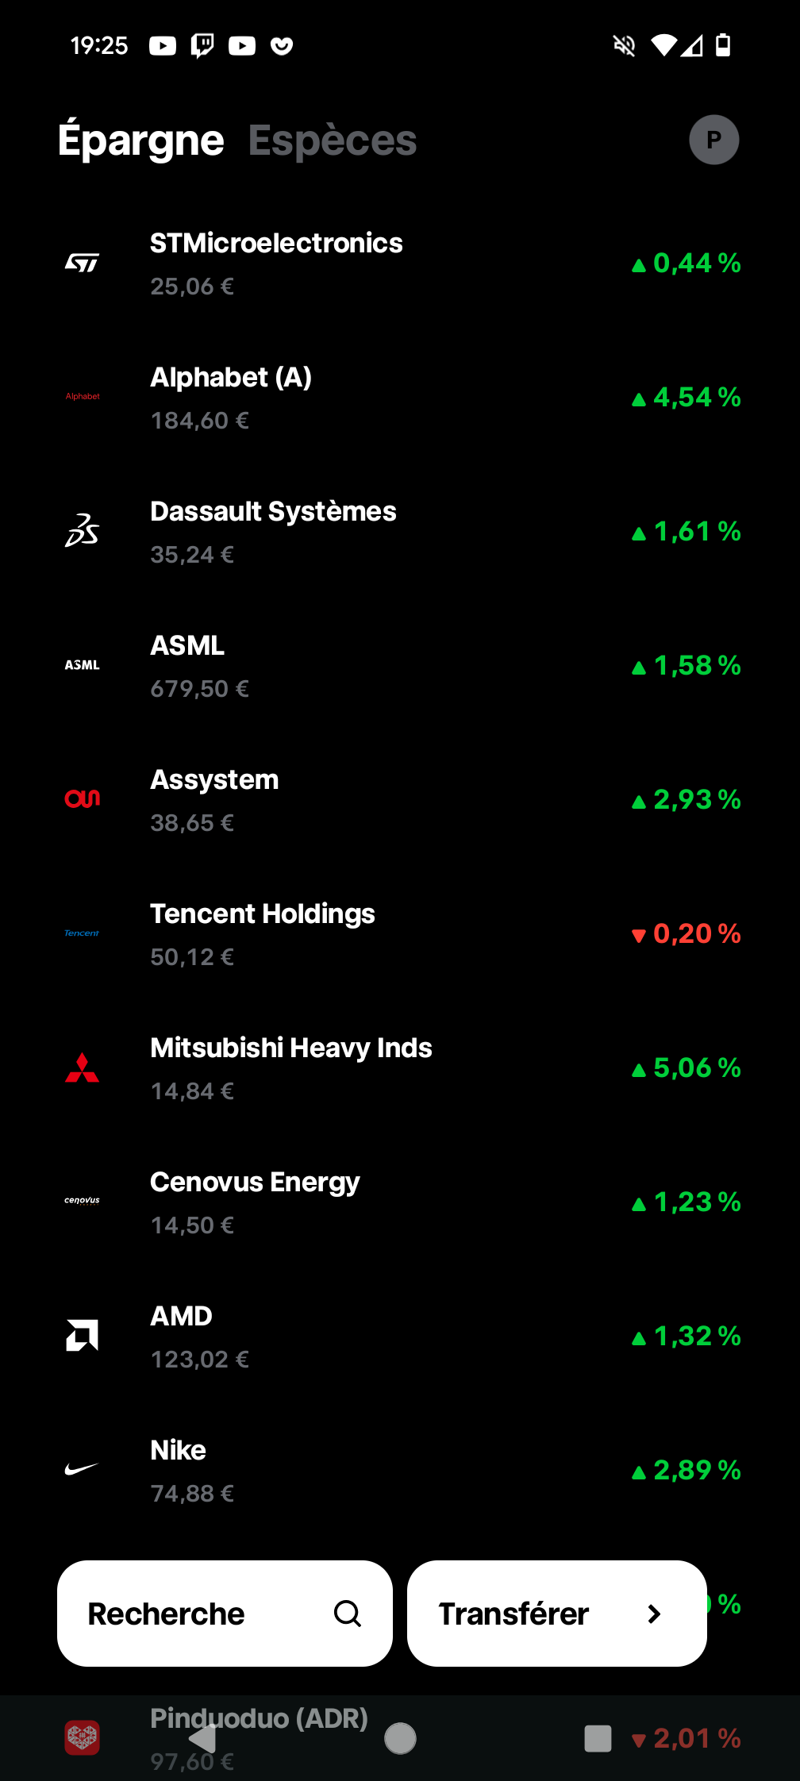Open the Recherche search button
The width and height of the screenshot is (800, 1781).
click(x=225, y=1614)
